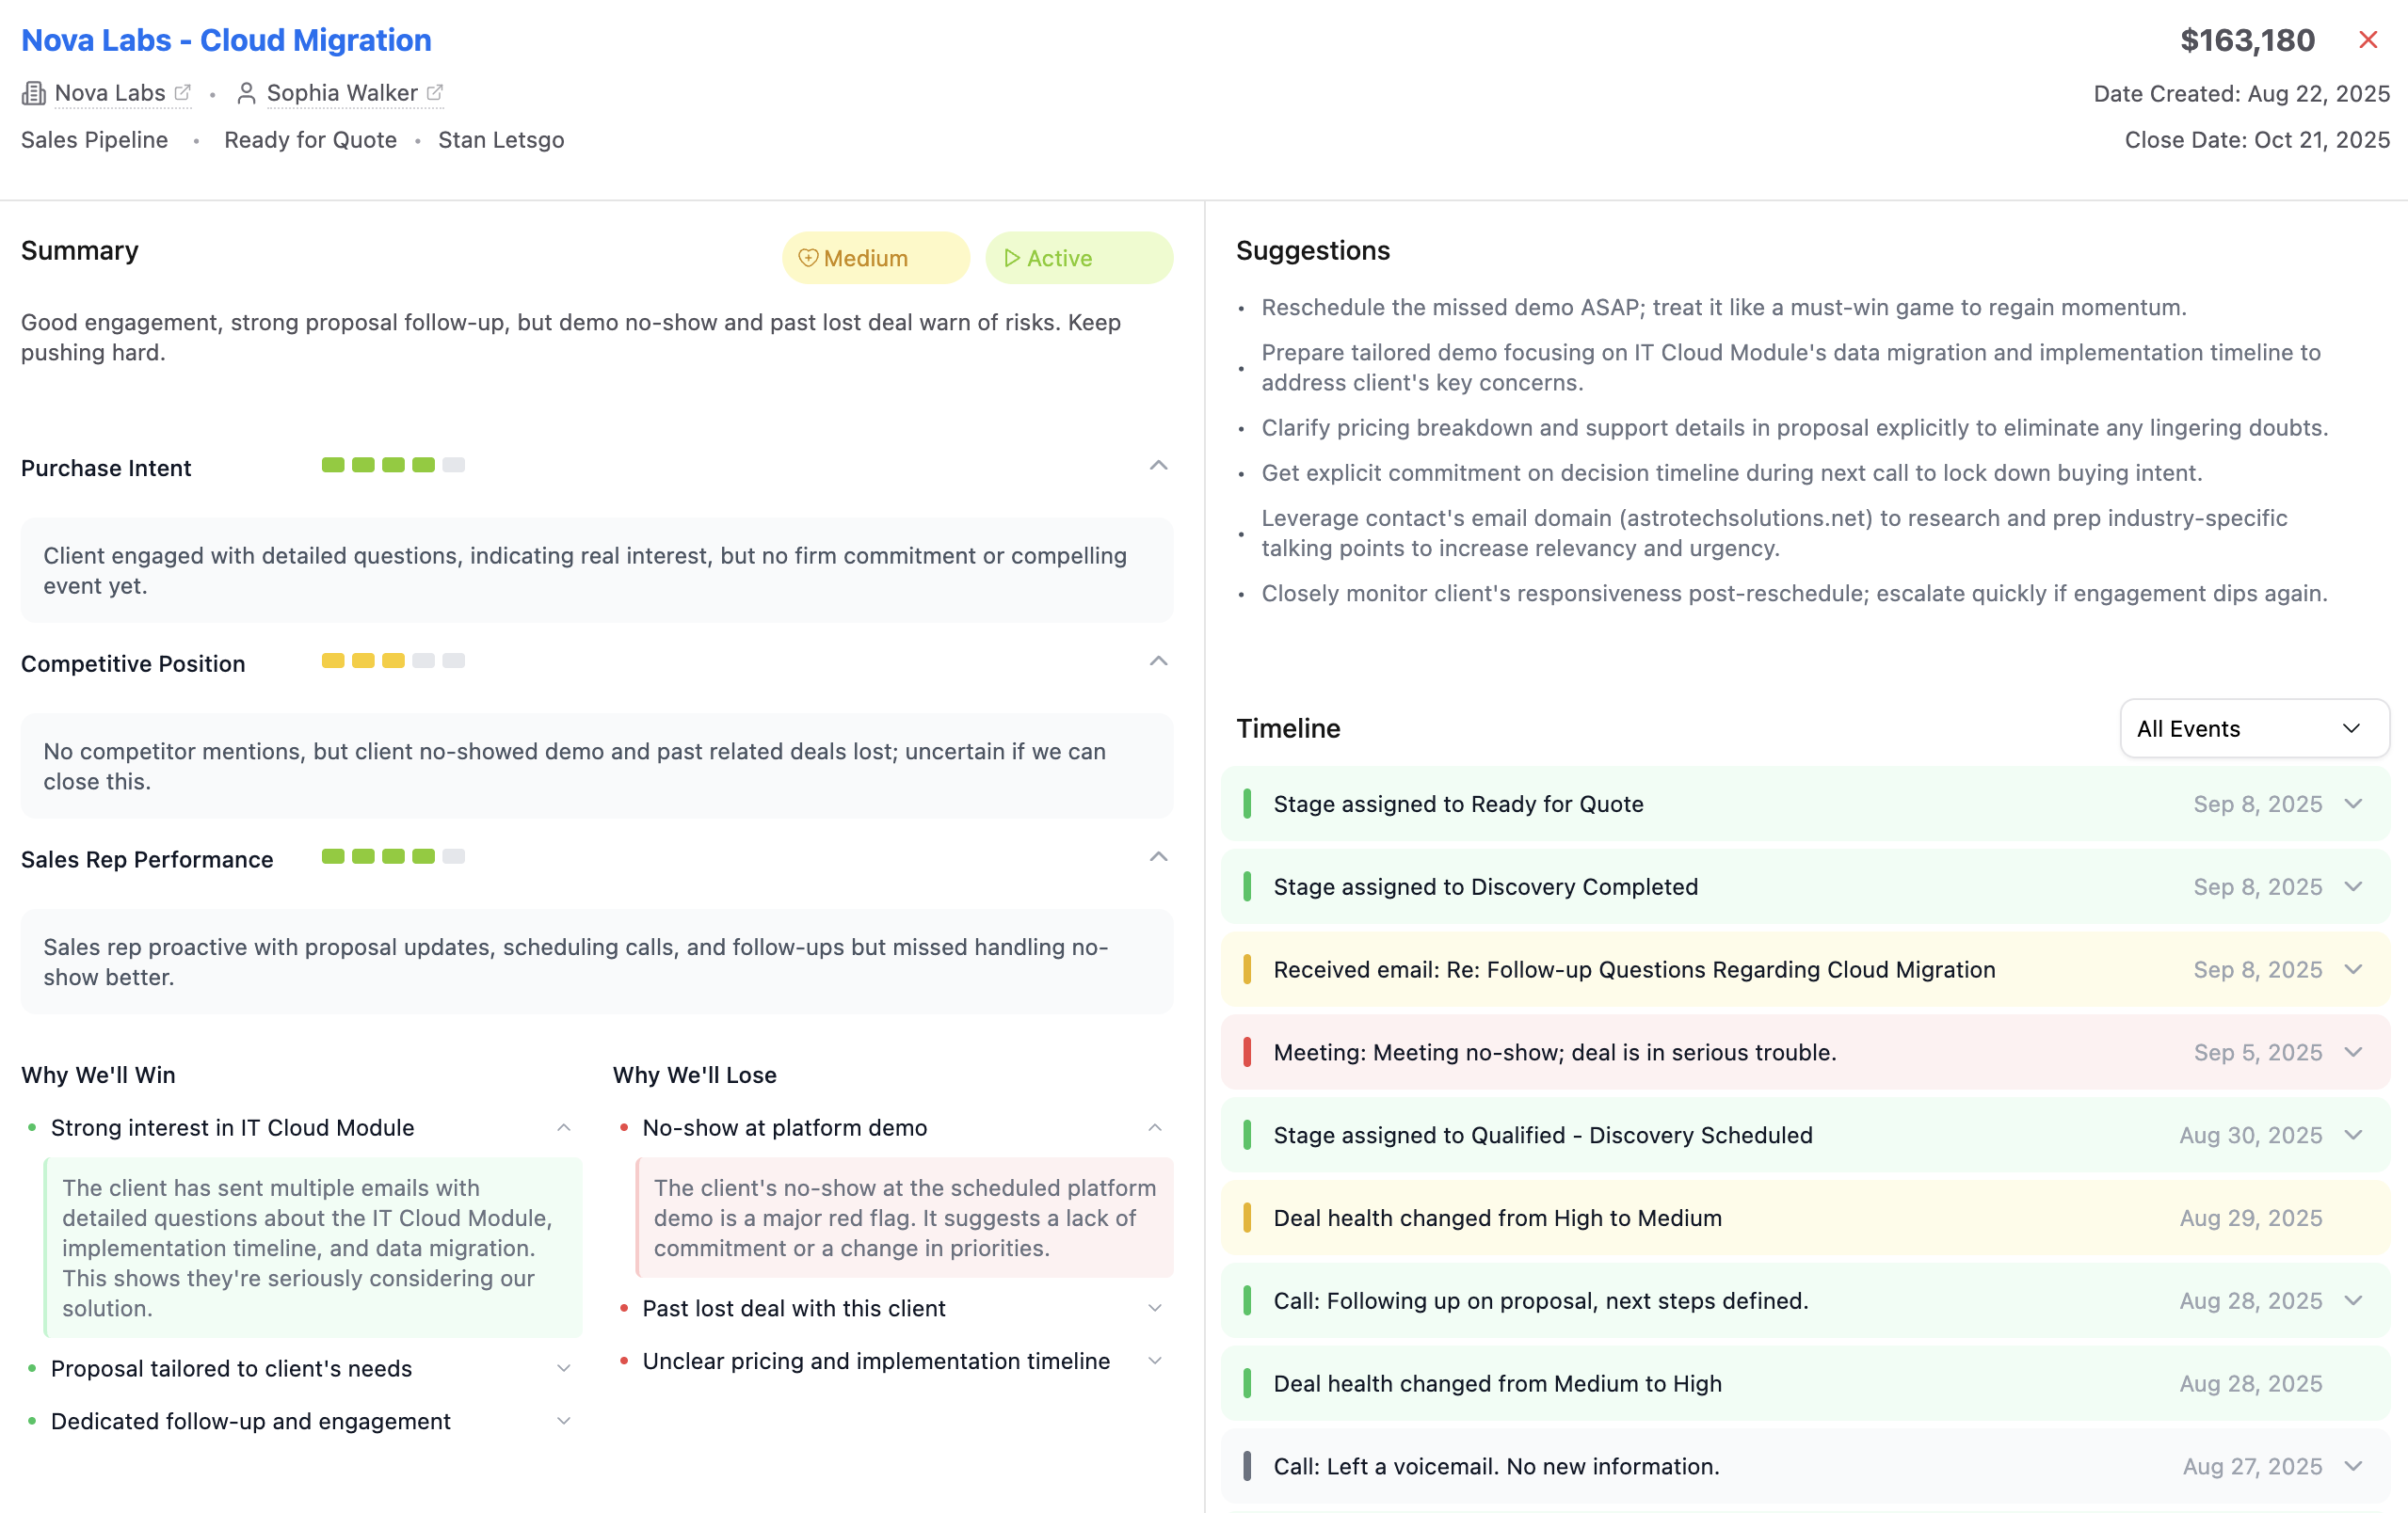Collapse 'No-show at platform demo' reason

(1155, 1127)
